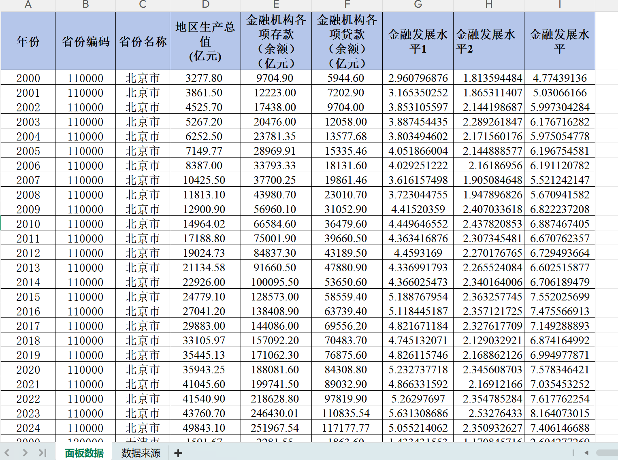Select the year cell 2024
618x460 pixels.
tap(28, 428)
